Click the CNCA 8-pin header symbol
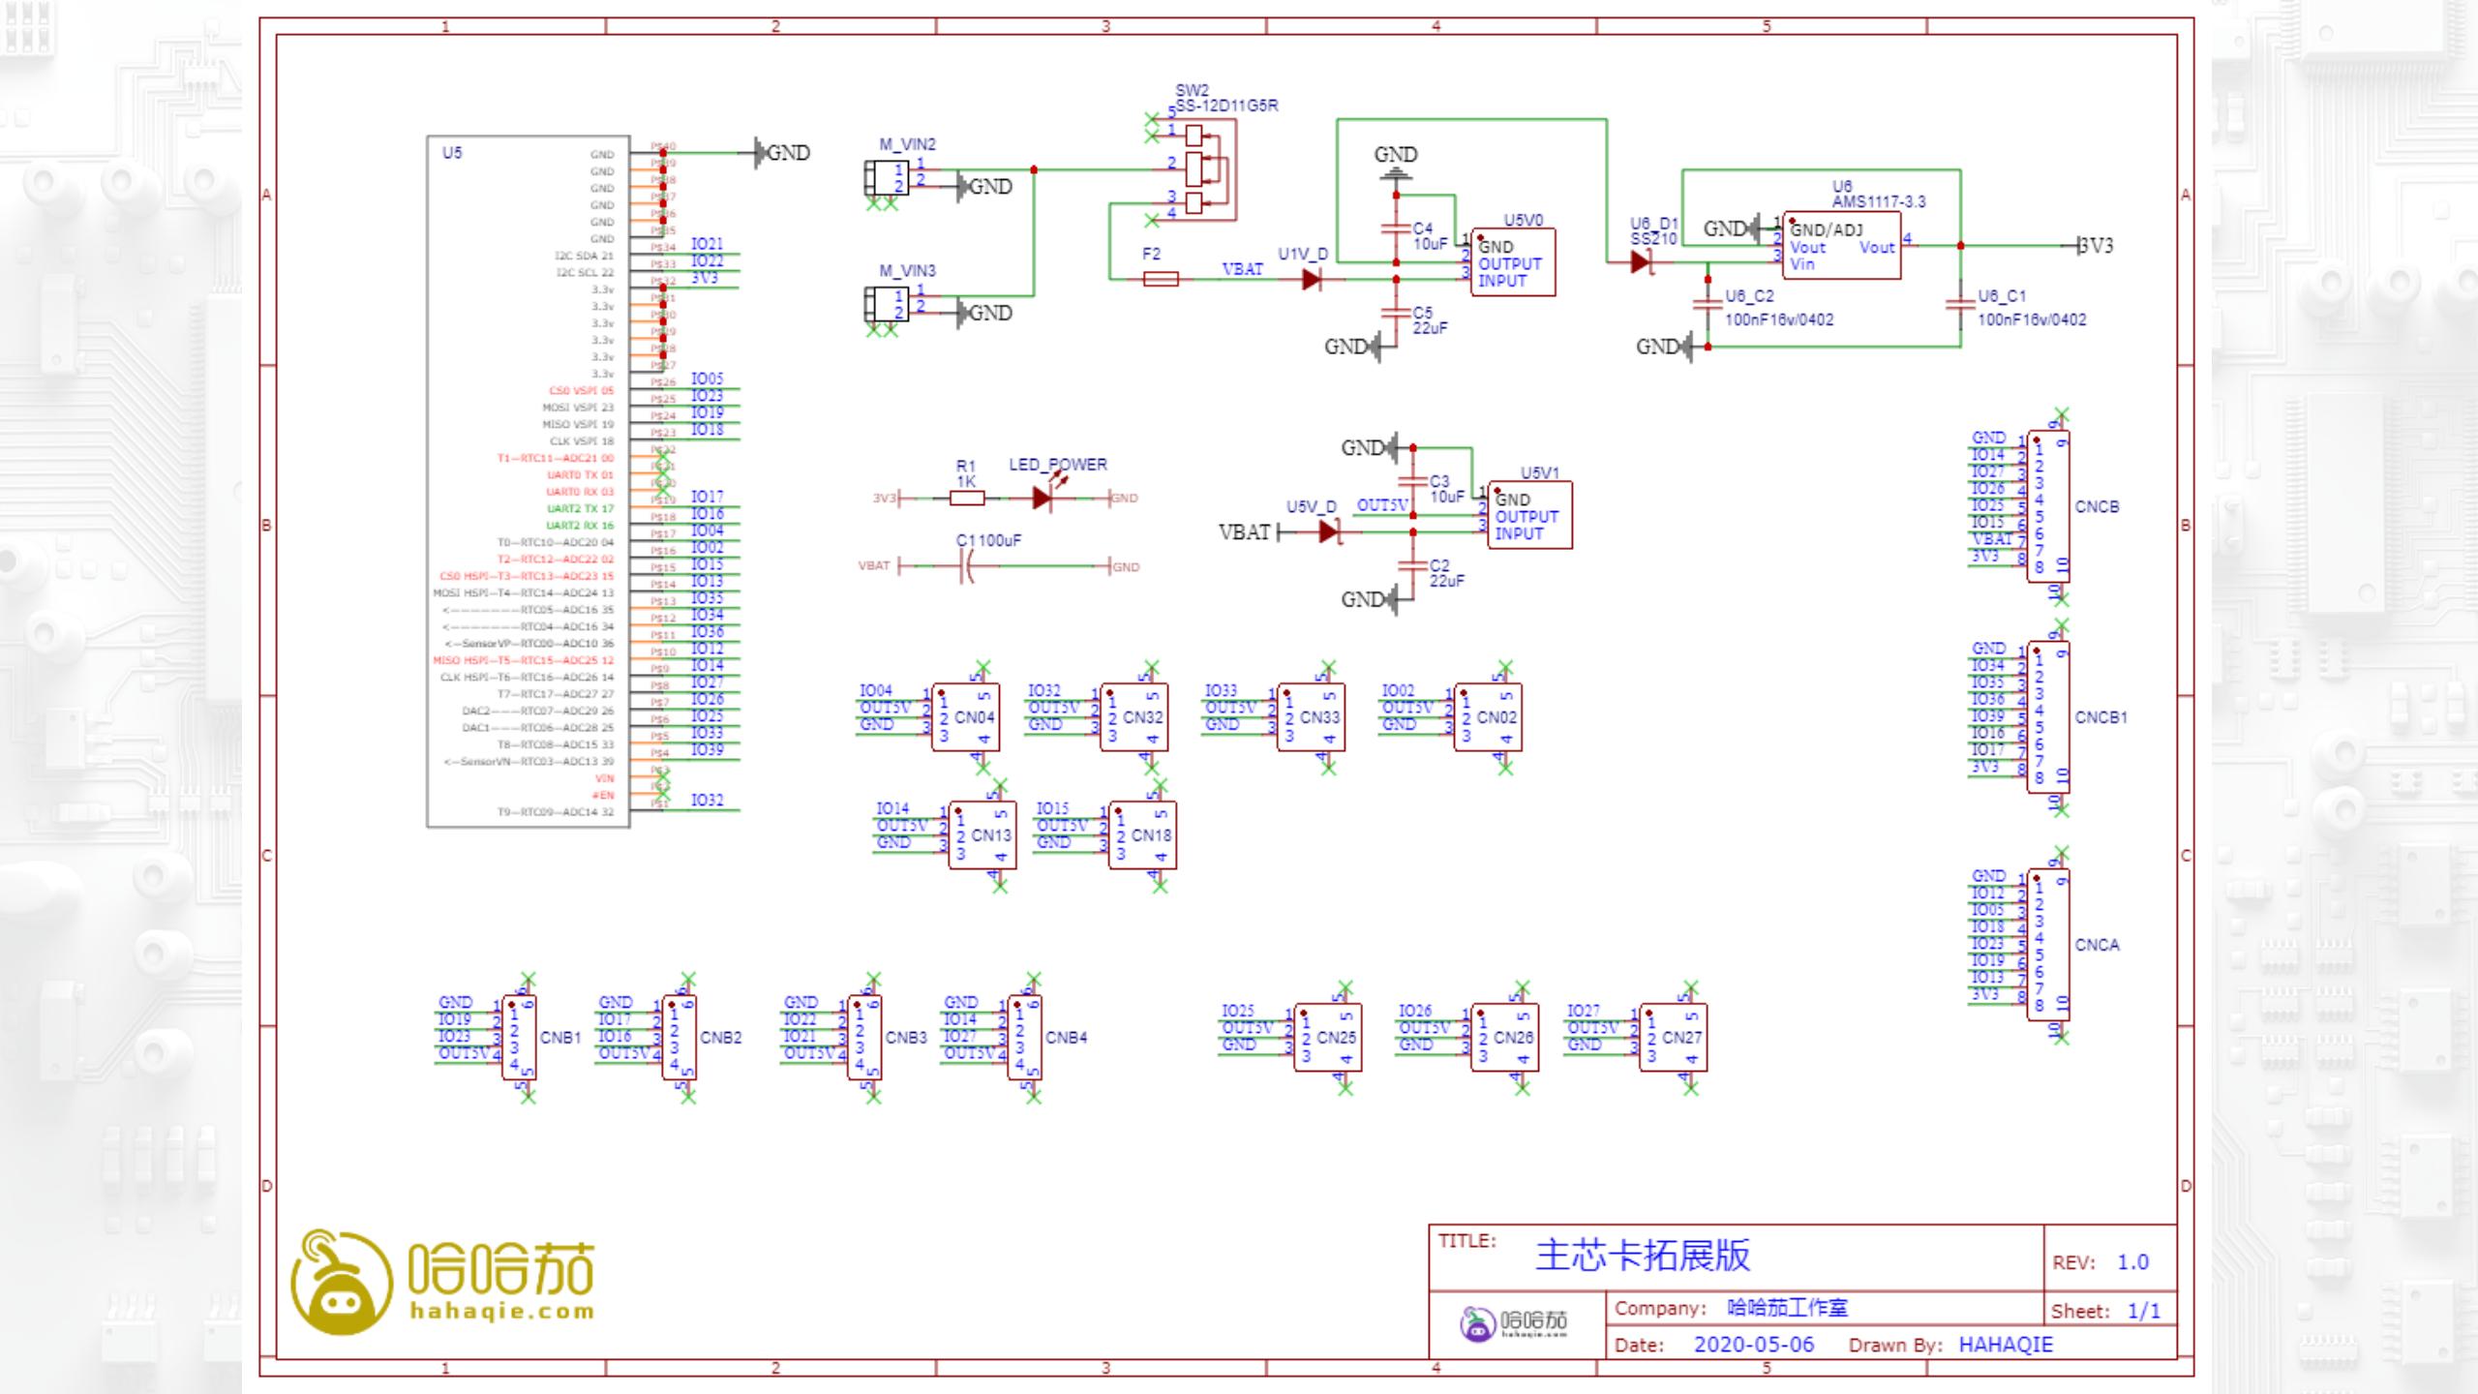2478x1394 pixels. point(2048,945)
